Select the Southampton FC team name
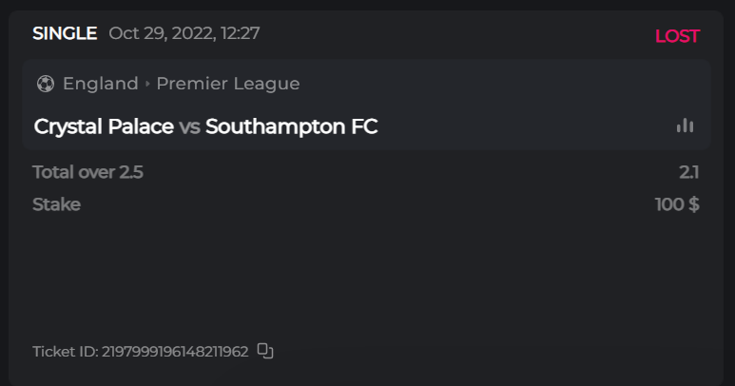This screenshot has width=735, height=386. (x=291, y=126)
